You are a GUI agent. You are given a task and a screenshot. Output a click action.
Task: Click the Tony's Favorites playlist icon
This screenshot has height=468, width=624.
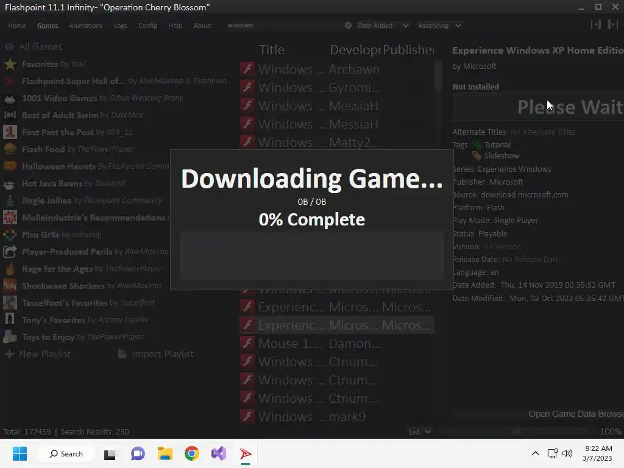10,319
